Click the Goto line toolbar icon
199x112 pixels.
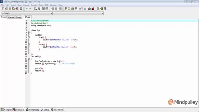coord(47,9)
